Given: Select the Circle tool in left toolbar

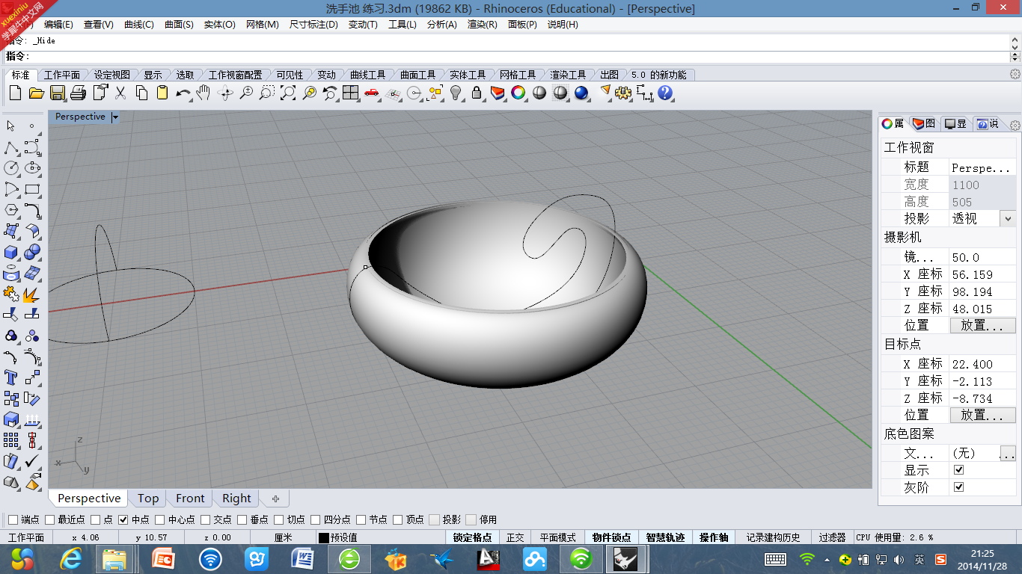Looking at the screenshot, I should point(11,168).
